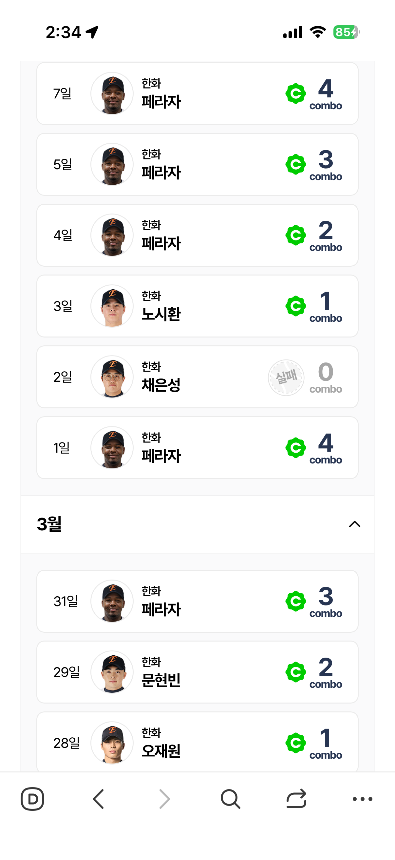Go back with the left arrow
395x860 pixels.
(98, 799)
